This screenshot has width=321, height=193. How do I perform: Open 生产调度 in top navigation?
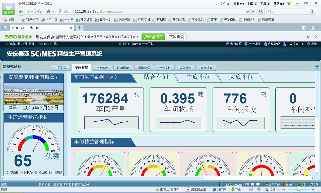[252, 44]
